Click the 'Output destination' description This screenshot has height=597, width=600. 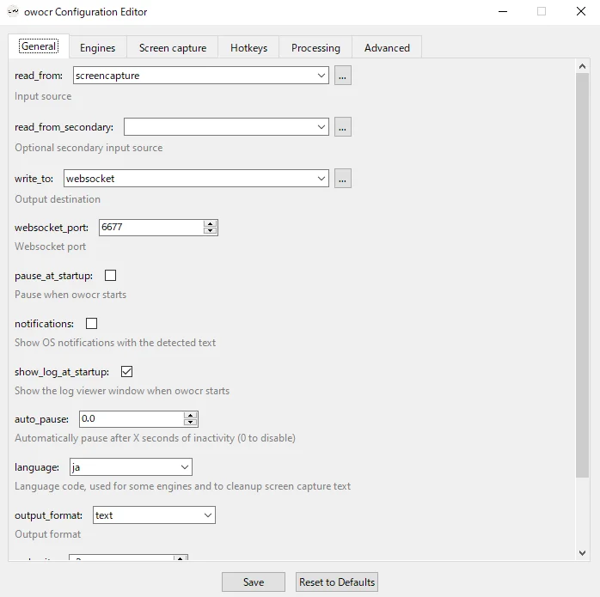click(x=58, y=199)
